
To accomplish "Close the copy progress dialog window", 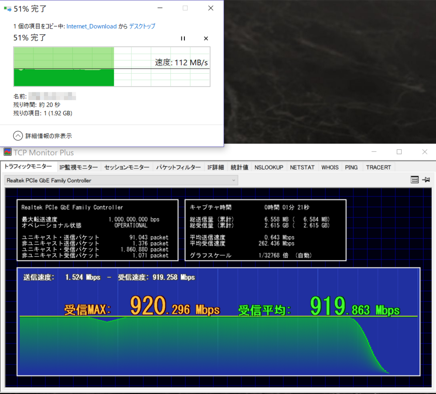I will coord(211,8).
